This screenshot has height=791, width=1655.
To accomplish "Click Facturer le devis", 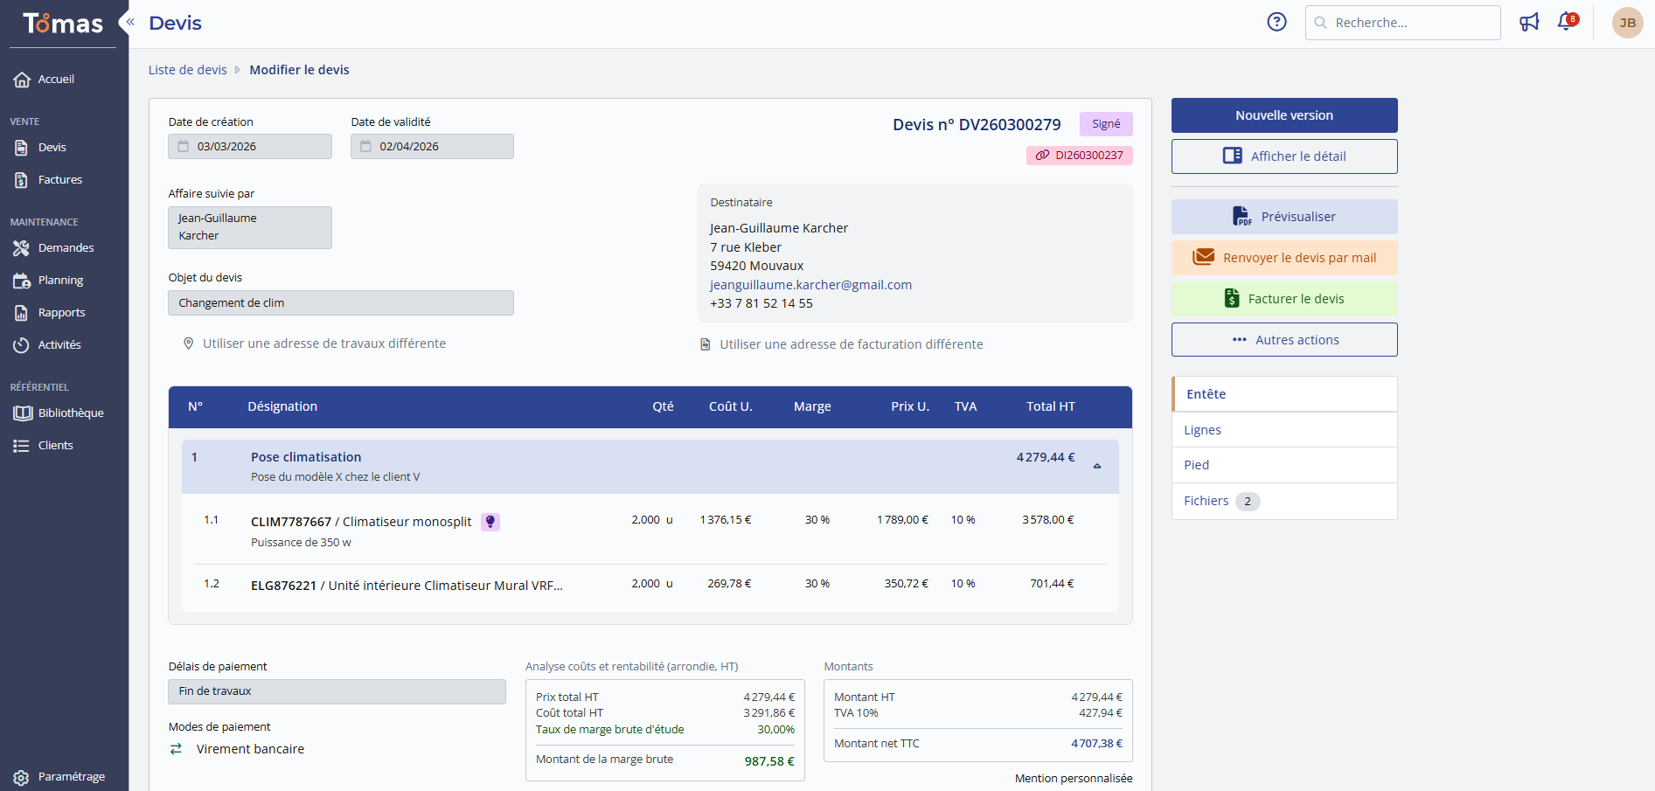I will (x=1284, y=299).
